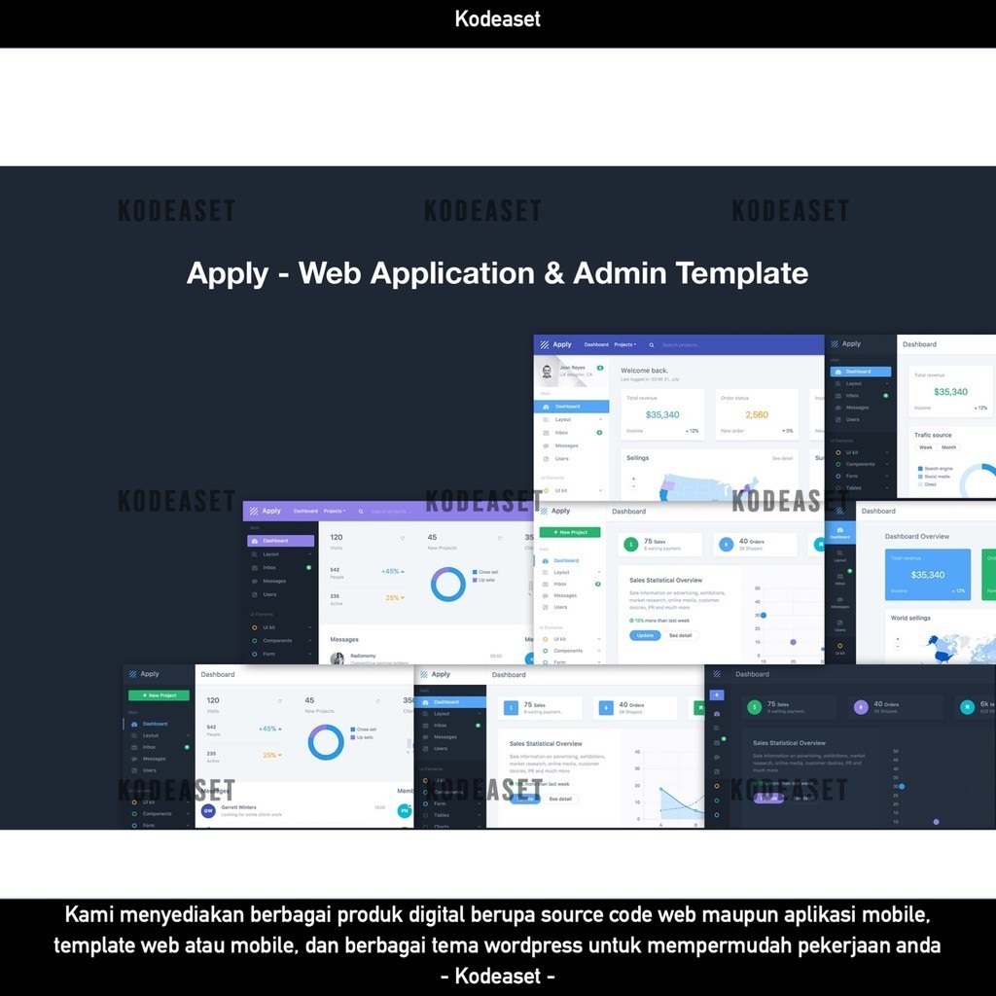The width and height of the screenshot is (996, 996).
Task: Click Users icon in Dashboard Overview mockup sidebar
Action: coord(839,622)
